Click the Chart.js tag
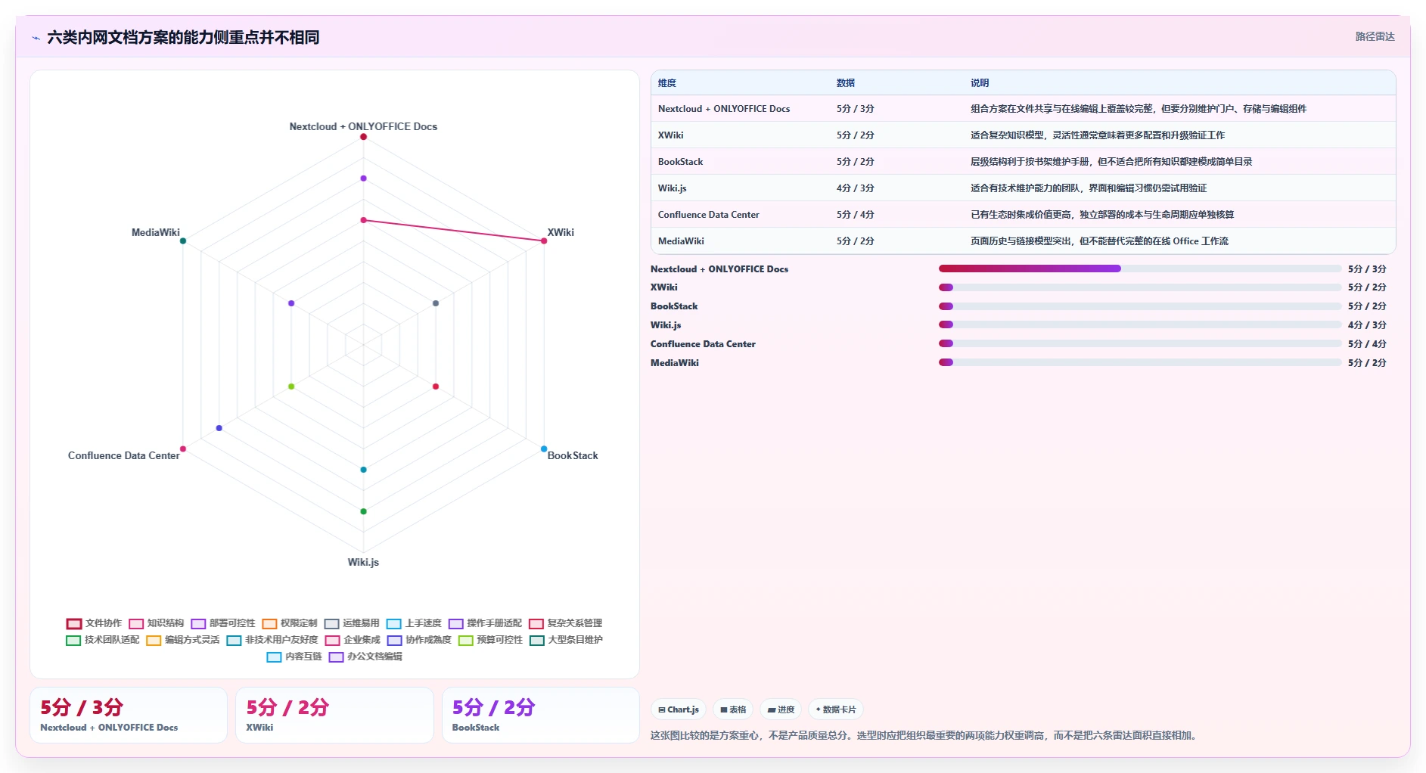Viewport: 1426px width, 773px height. coord(679,709)
